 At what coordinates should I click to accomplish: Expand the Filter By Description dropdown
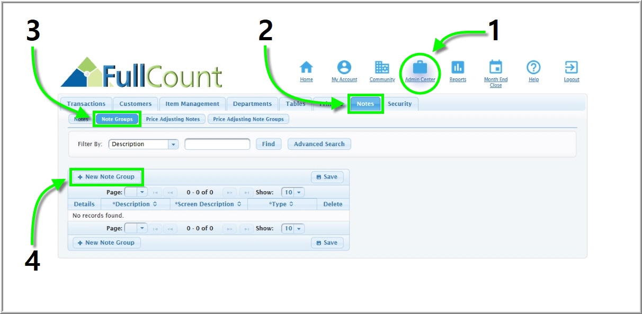pos(173,144)
